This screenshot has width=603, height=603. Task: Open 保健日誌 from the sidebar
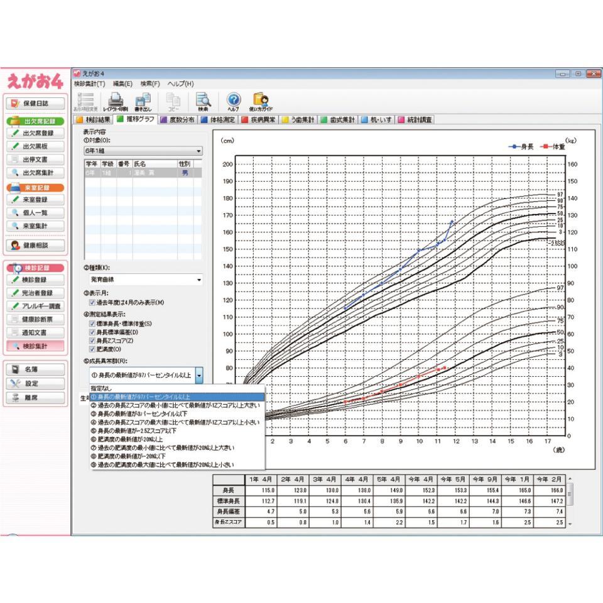(36, 103)
